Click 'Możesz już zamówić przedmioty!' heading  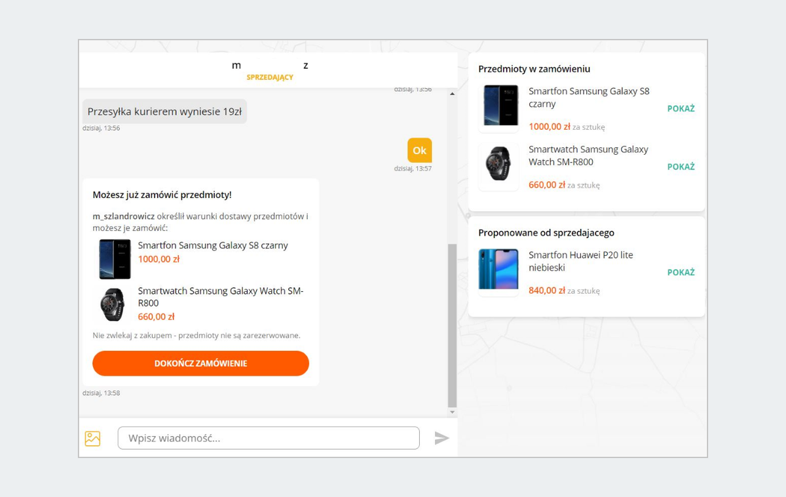162,195
